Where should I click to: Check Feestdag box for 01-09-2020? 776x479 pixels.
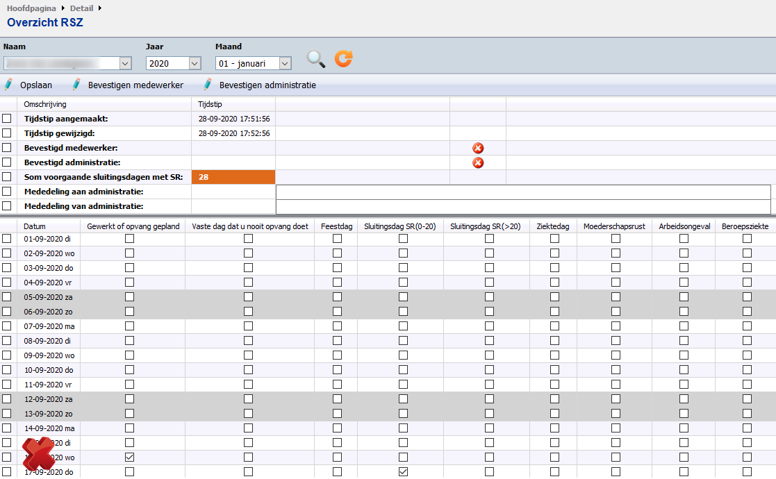click(x=337, y=239)
